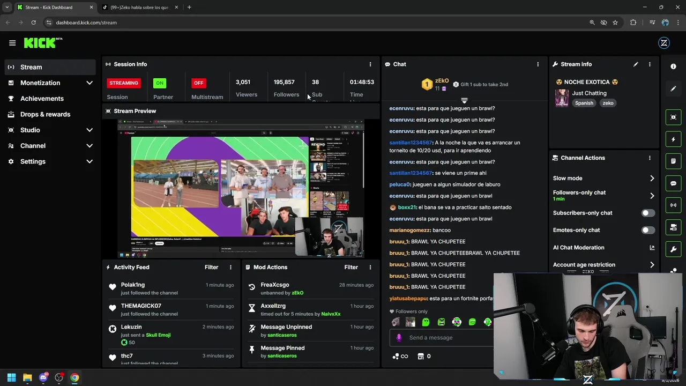Toggle the document widget icon in sidebar

(x=673, y=161)
